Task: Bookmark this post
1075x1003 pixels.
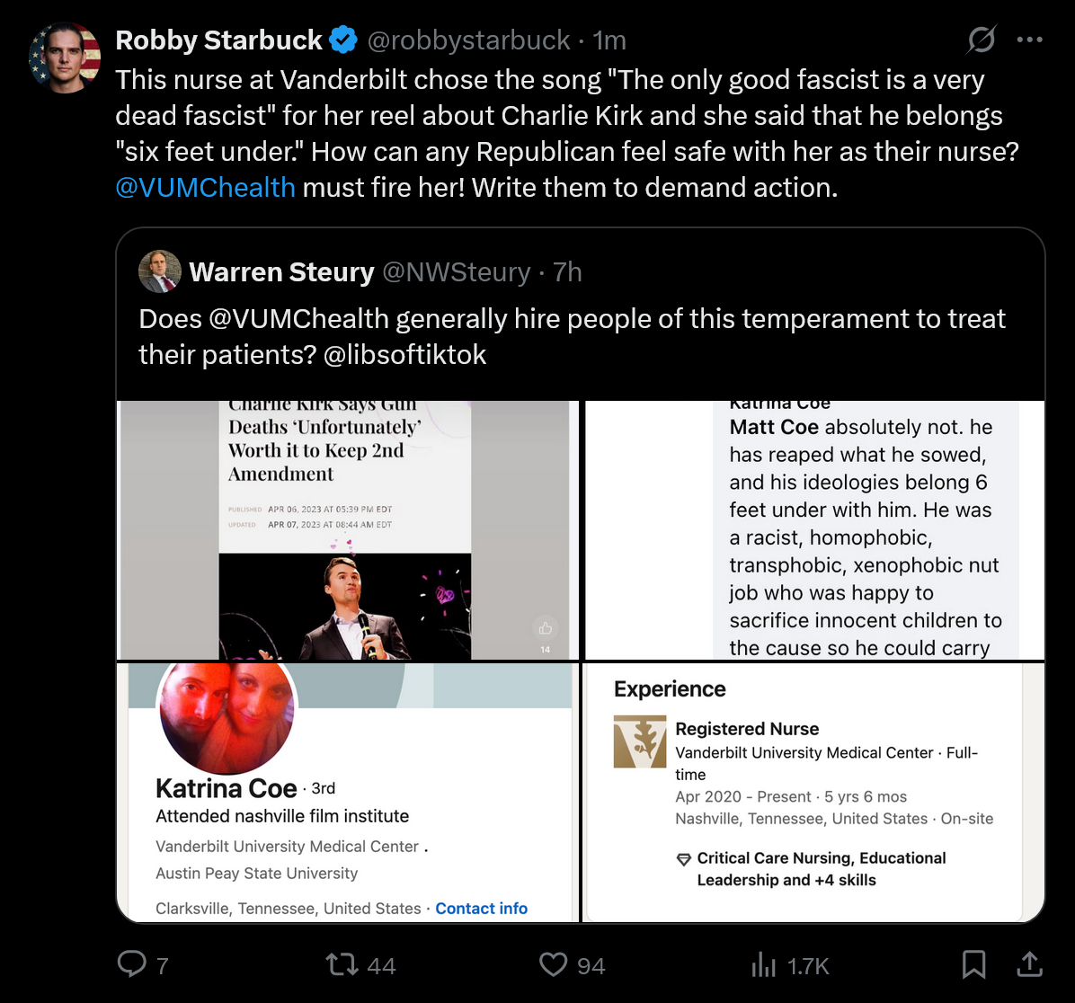Action: point(973,965)
